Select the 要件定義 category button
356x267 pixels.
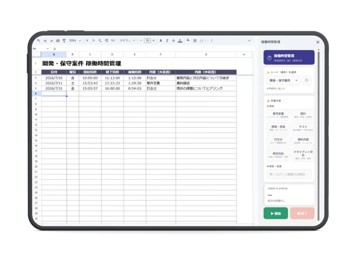[x=278, y=115]
